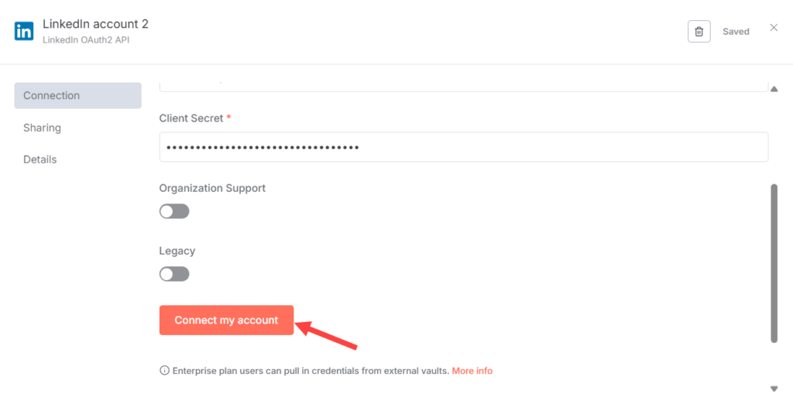Click the LinkedIn account 2 credential name
This screenshot has width=793, height=408.
tap(96, 24)
